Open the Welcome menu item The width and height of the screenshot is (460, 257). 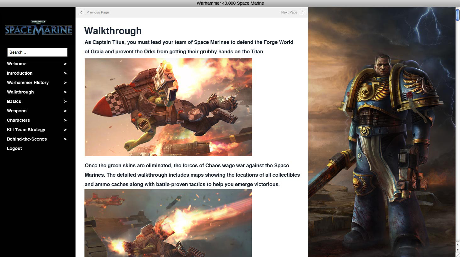pyautogui.click(x=17, y=64)
